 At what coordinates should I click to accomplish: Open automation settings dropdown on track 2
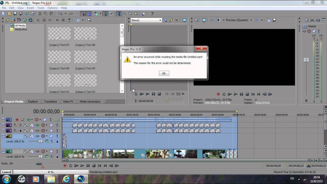[x=46, y=125]
